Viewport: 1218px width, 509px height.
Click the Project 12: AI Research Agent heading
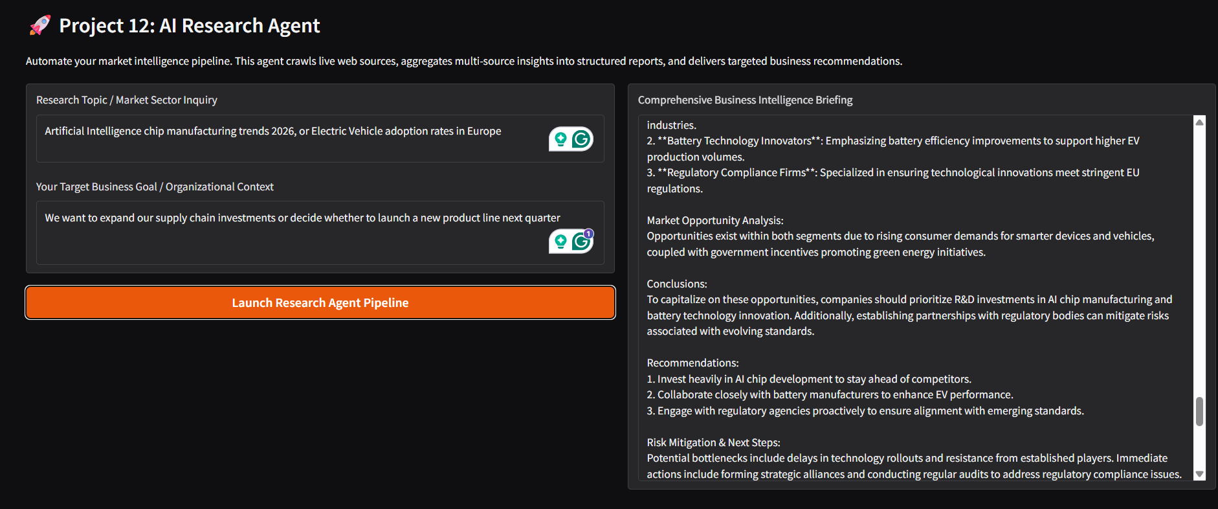click(190, 25)
